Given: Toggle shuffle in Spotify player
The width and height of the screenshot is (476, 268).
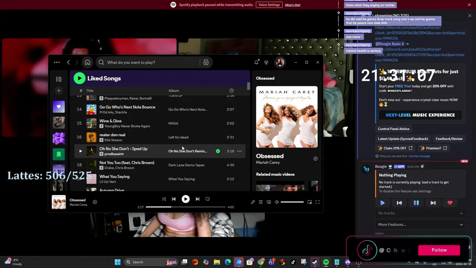Looking at the screenshot, I should tap(164, 199).
